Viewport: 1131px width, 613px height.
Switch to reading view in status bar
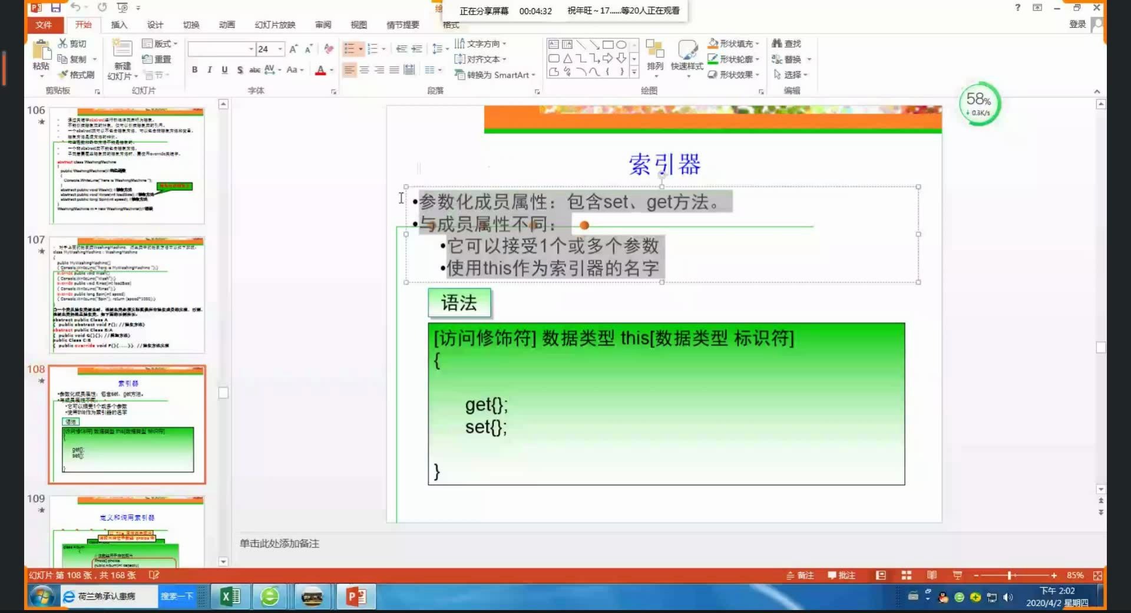tap(932, 575)
